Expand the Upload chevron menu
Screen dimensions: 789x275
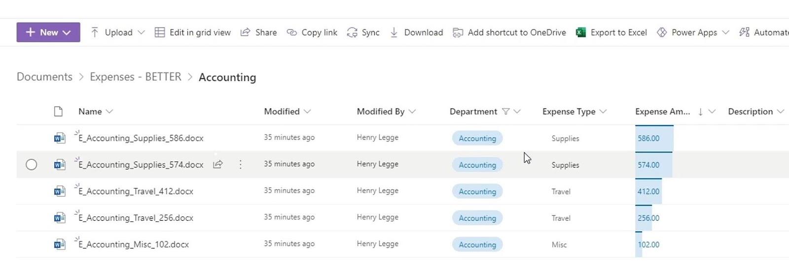coord(141,33)
